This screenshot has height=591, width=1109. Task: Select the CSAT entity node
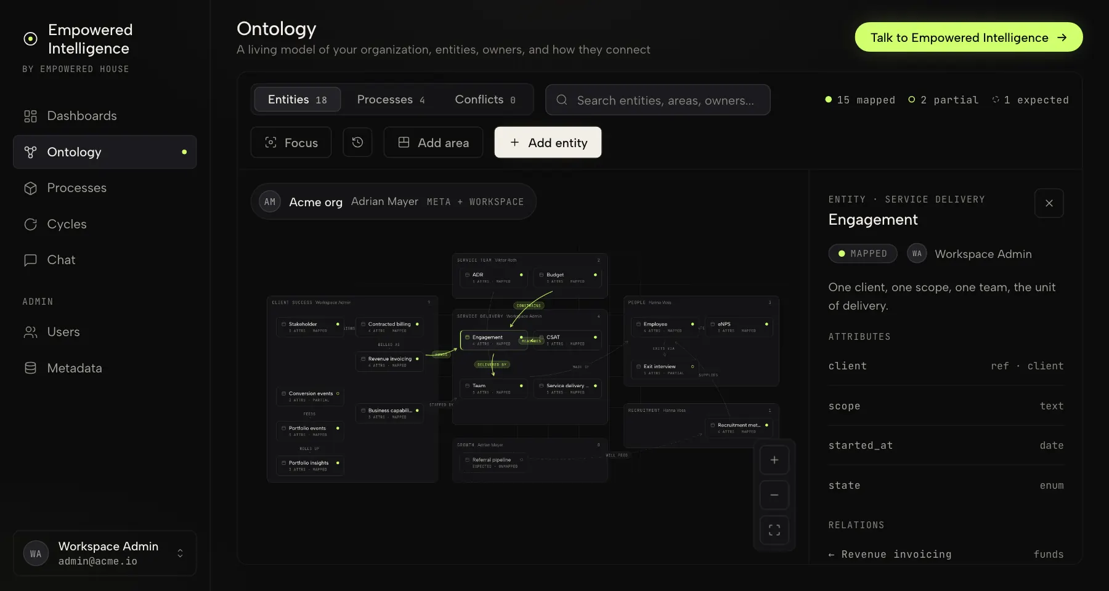click(567, 340)
